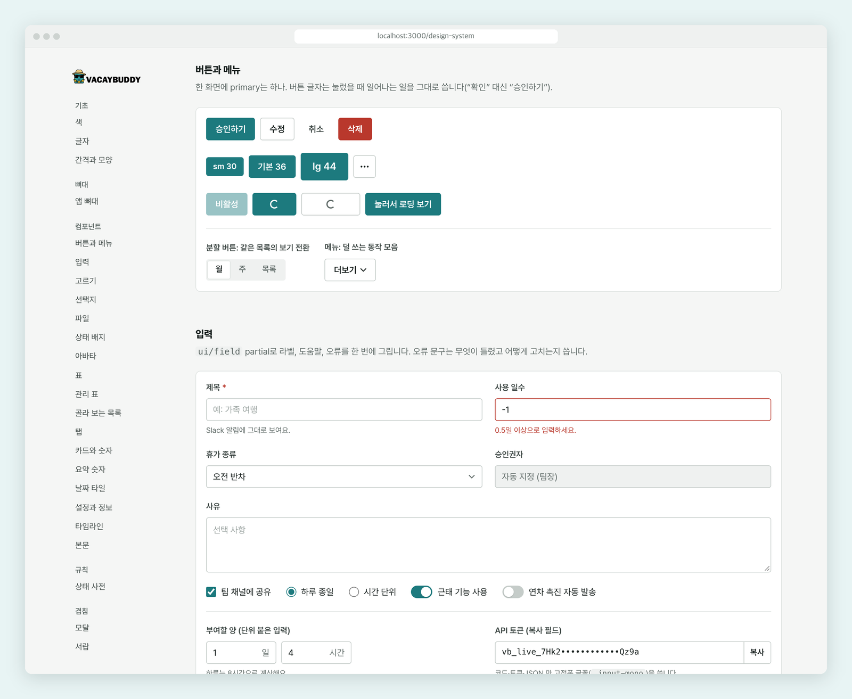Expand the 휴가 종류 select showing 오전 반차
852x699 pixels.
[344, 476]
